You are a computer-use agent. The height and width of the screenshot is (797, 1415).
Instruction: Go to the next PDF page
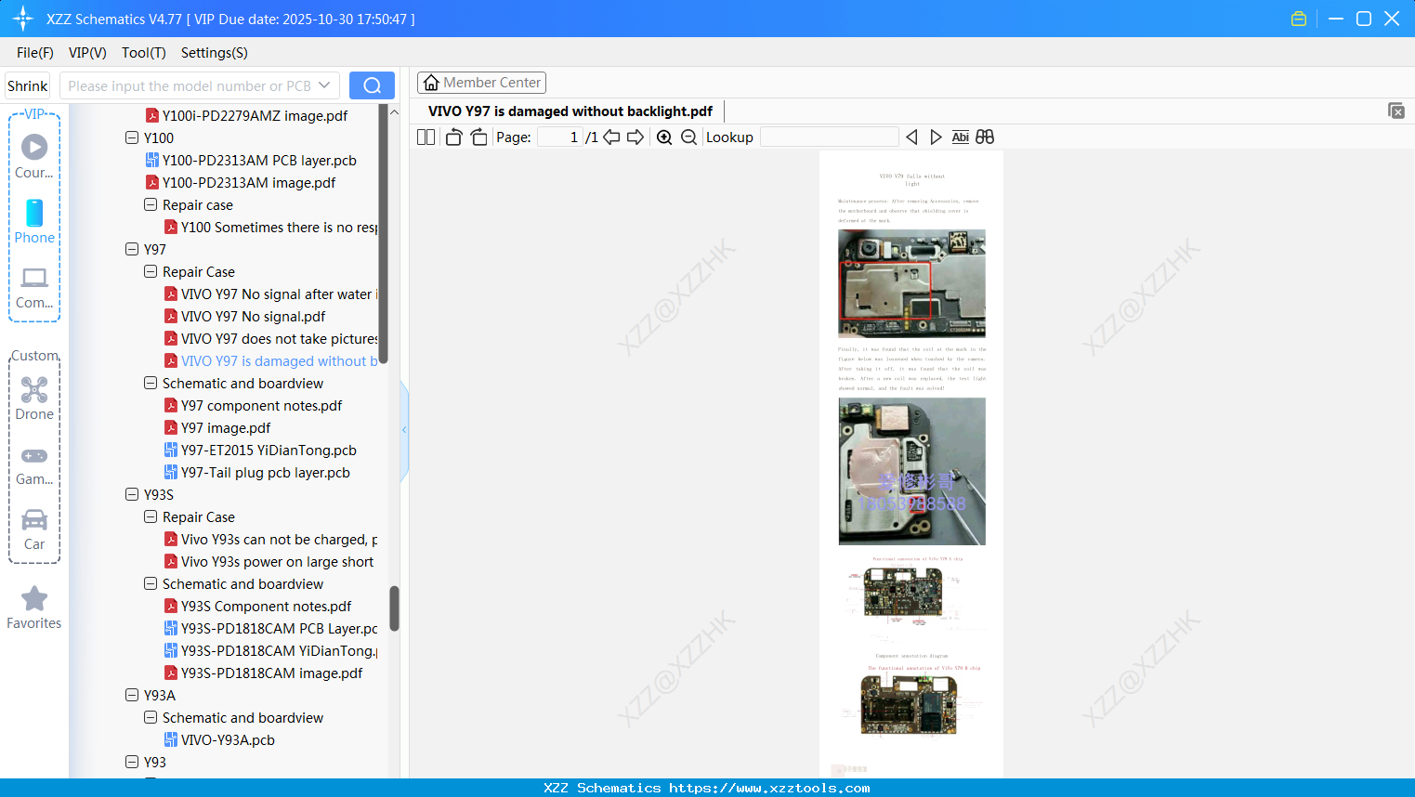click(635, 137)
